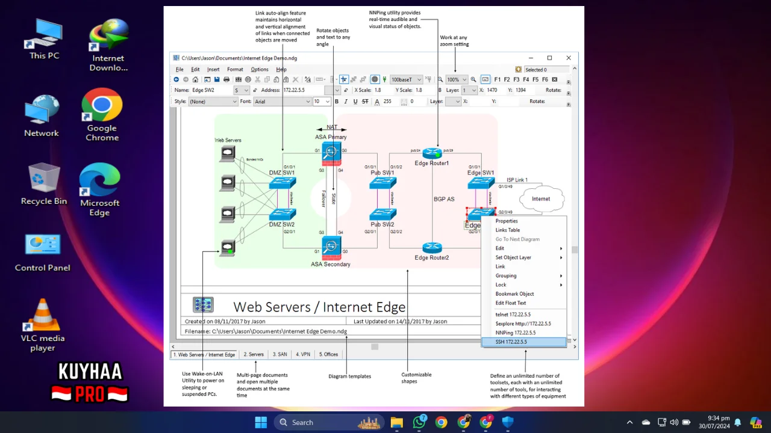Toggle Bold text formatting
Image resolution: width=771 pixels, height=433 pixels.
click(x=337, y=102)
